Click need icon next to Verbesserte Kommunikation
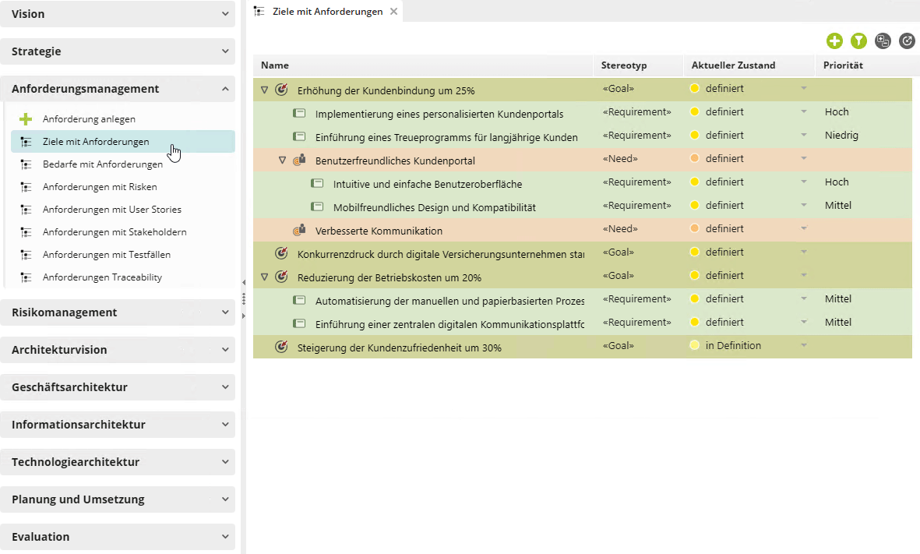The image size is (920, 554). pos(299,230)
